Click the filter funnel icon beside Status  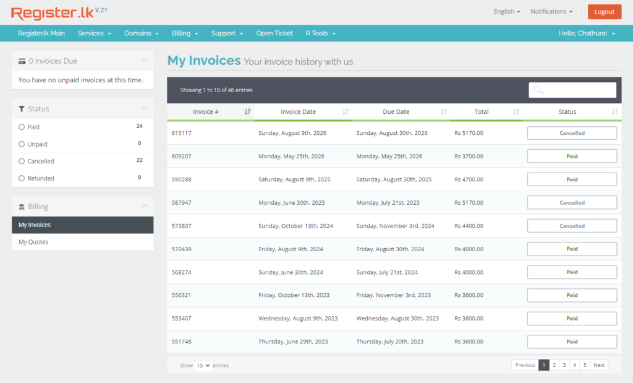[x=22, y=109]
